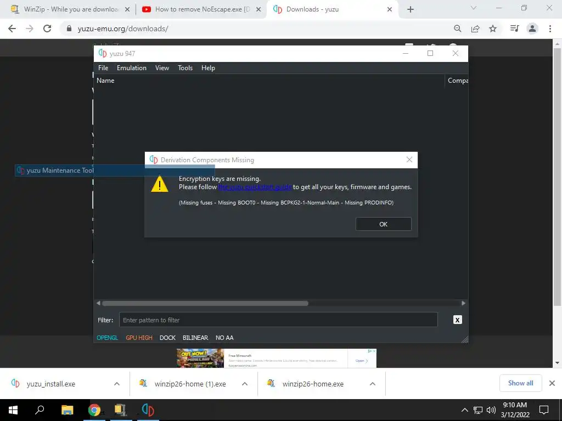Screen dimensions: 562x421
Task: Click the page scrollbar down arrow
Action: pos(557,363)
